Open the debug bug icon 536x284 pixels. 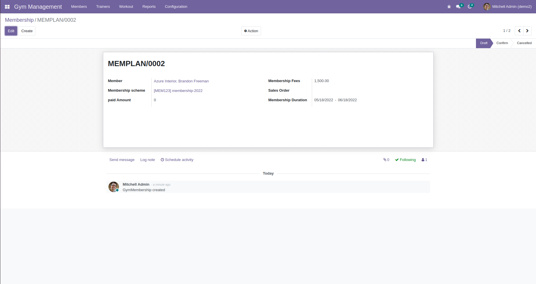coord(449,7)
